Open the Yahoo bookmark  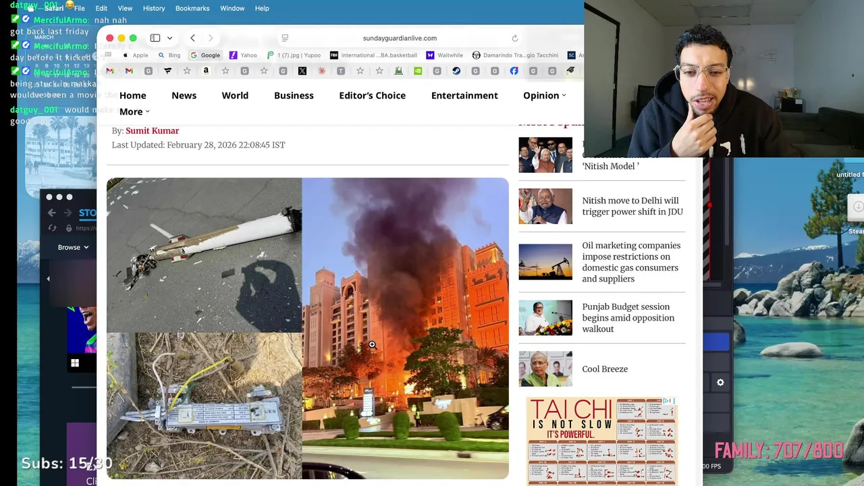243,55
